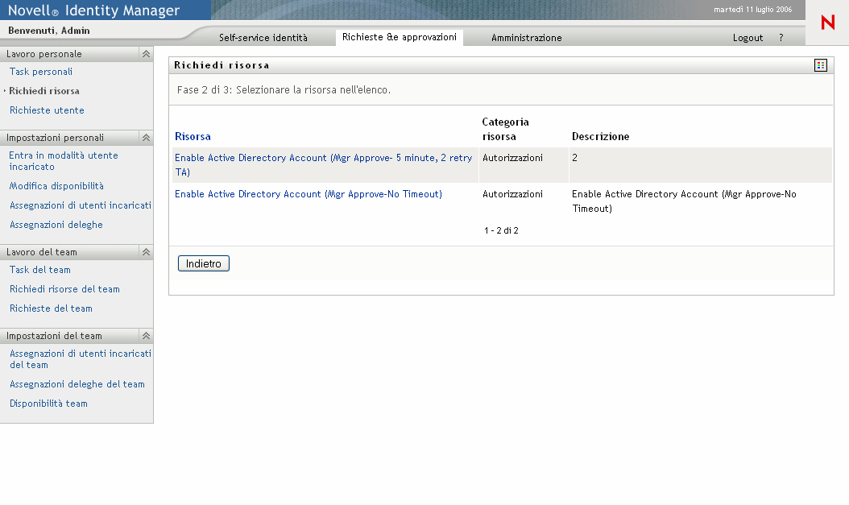Open Assegnazioni di utenti incaricati link

point(80,205)
